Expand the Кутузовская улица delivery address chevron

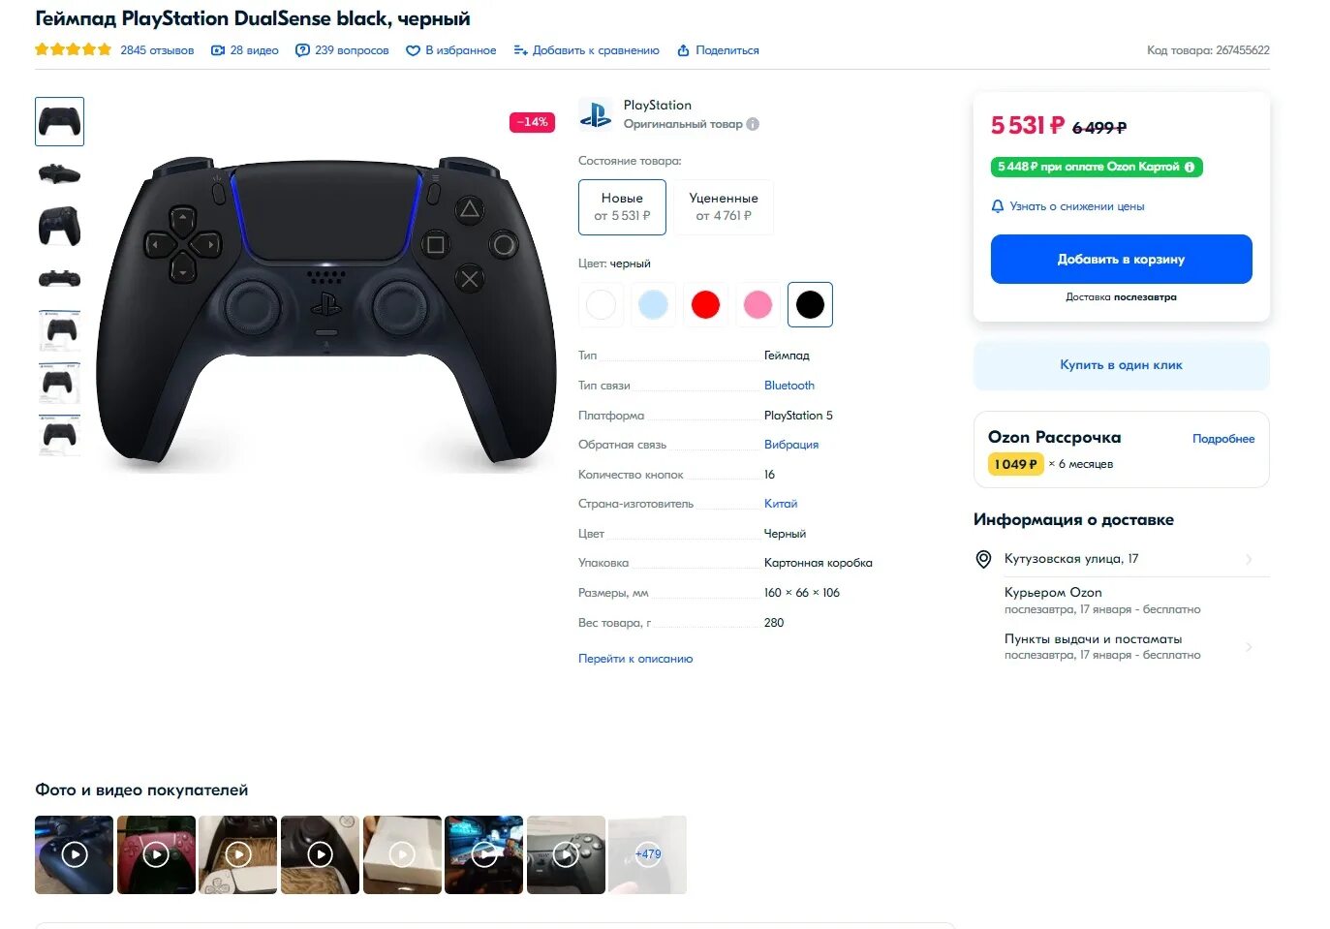click(x=1249, y=559)
